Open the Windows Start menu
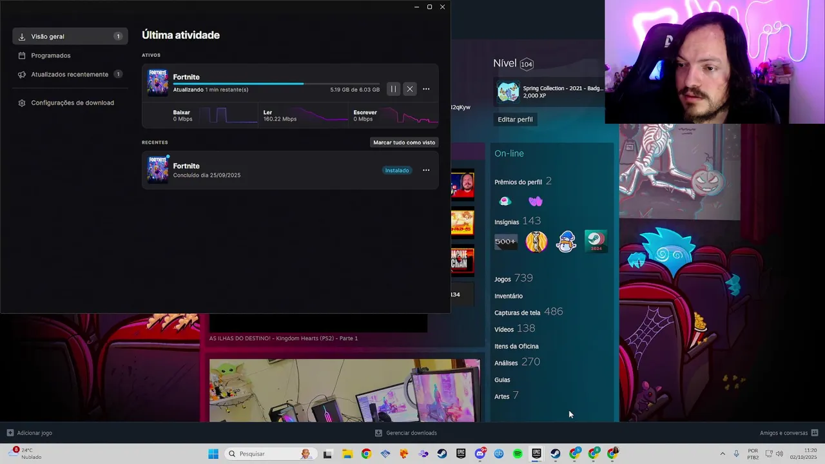The image size is (825, 464). 213,454
